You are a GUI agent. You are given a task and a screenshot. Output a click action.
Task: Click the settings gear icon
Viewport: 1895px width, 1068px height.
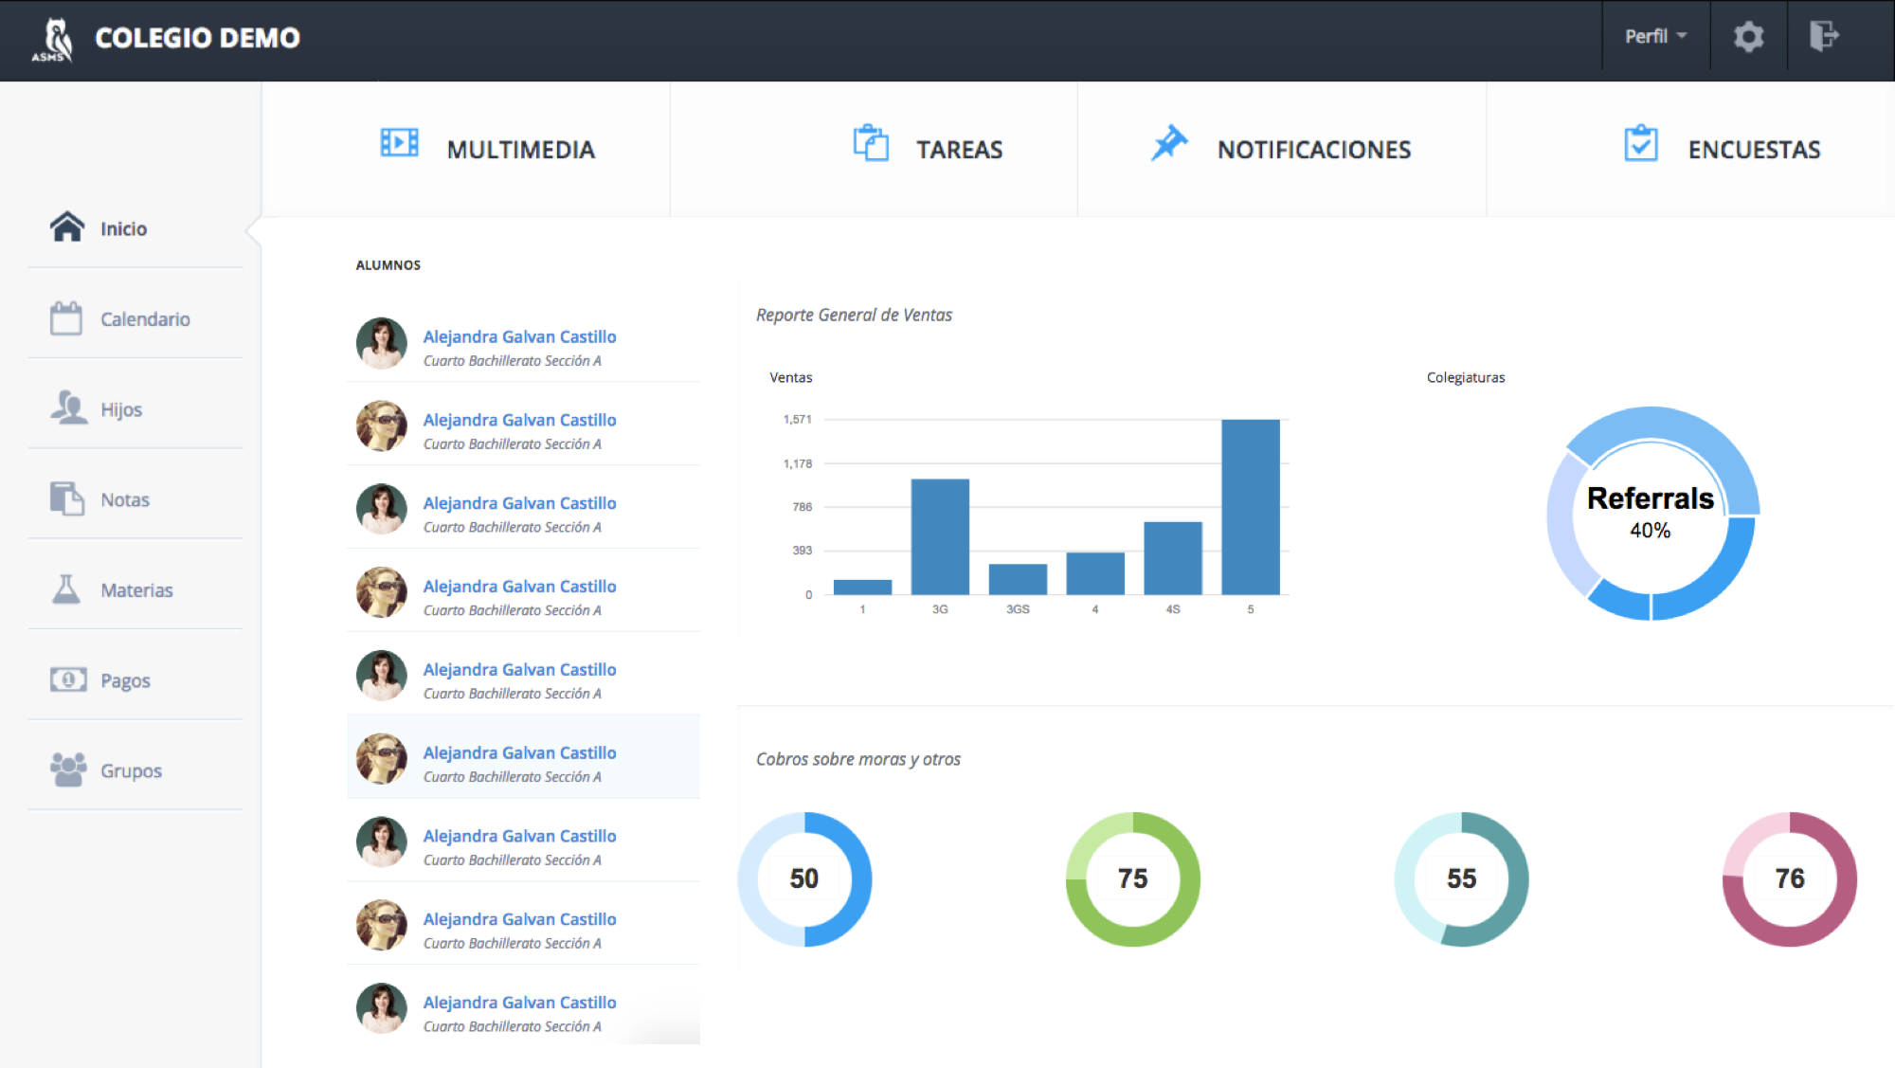pos(1748,37)
